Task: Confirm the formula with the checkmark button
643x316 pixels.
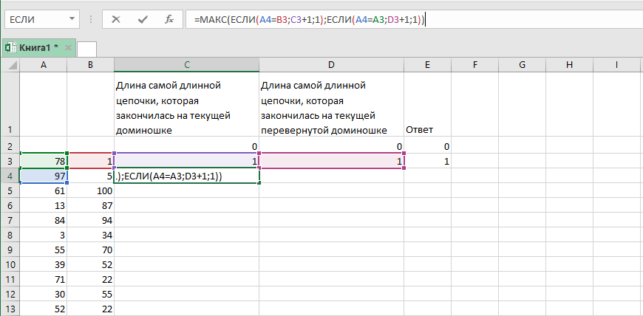Action: click(143, 20)
